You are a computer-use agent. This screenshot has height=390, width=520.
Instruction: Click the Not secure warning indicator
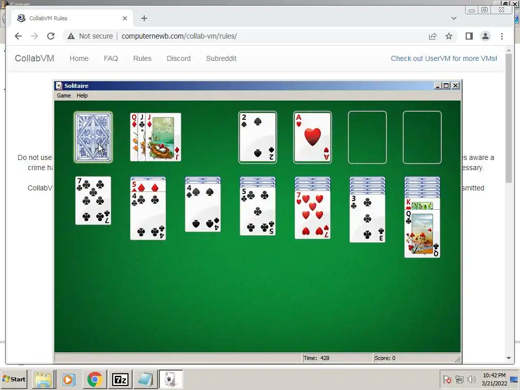[90, 36]
